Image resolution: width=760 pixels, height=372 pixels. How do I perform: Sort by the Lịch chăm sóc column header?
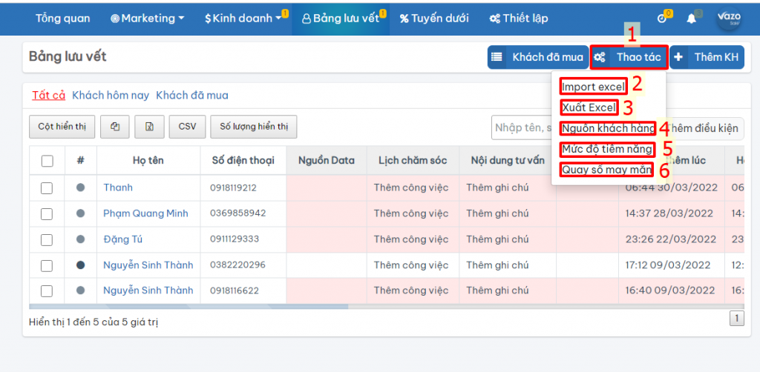pyautogui.click(x=413, y=161)
